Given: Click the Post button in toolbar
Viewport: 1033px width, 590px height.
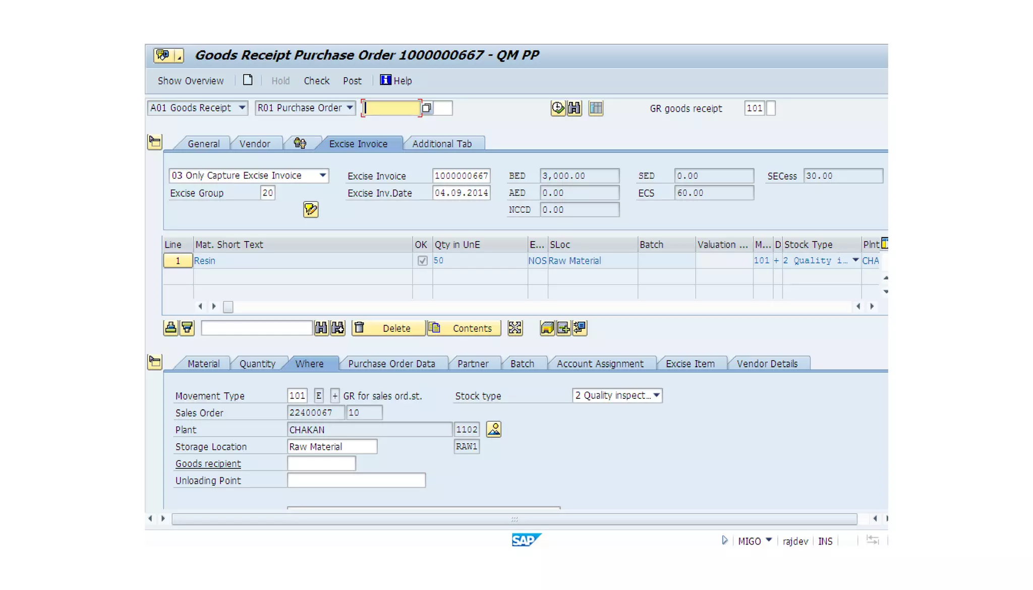Looking at the screenshot, I should coord(352,81).
